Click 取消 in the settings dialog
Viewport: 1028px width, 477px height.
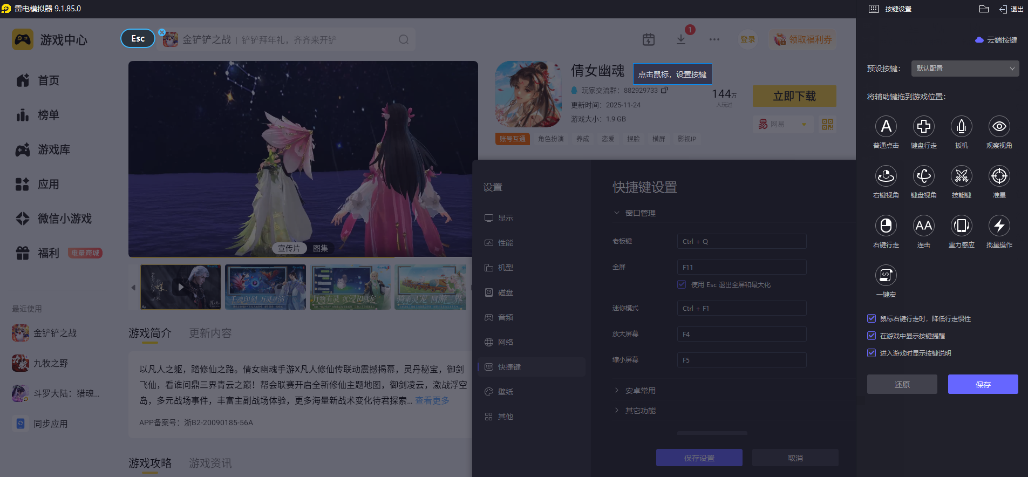(x=795, y=458)
